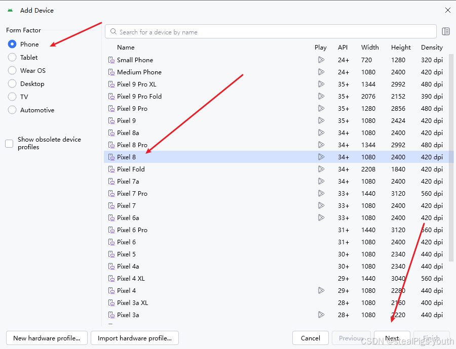Image resolution: width=456 pixels, height=349 pixels.
Task: Click the 2208 width value
Action: (x=368, y=169)
